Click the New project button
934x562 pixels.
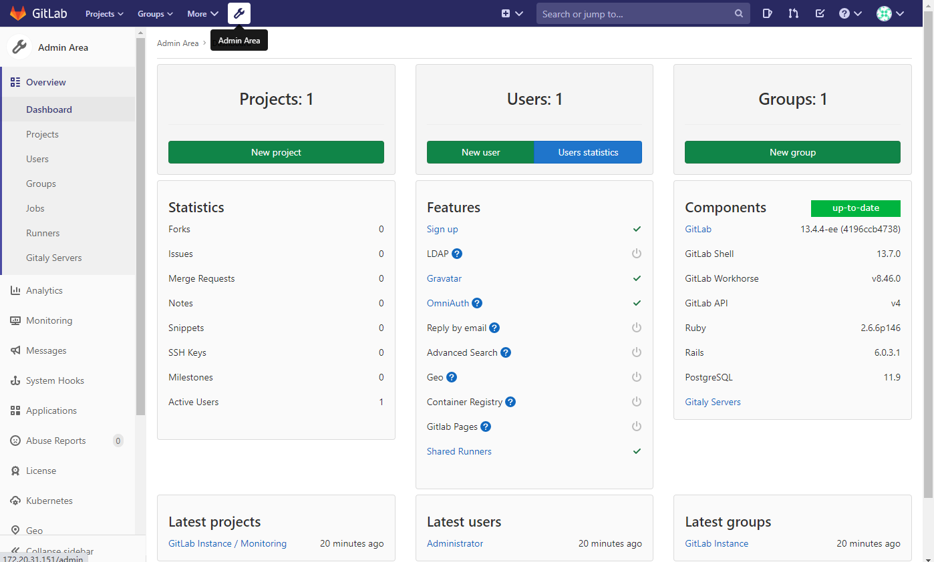(276, 152)
